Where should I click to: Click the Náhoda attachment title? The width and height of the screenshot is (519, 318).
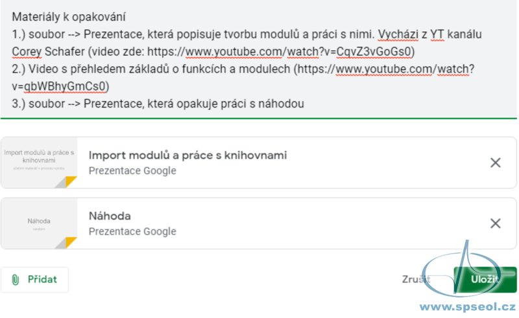110,216
